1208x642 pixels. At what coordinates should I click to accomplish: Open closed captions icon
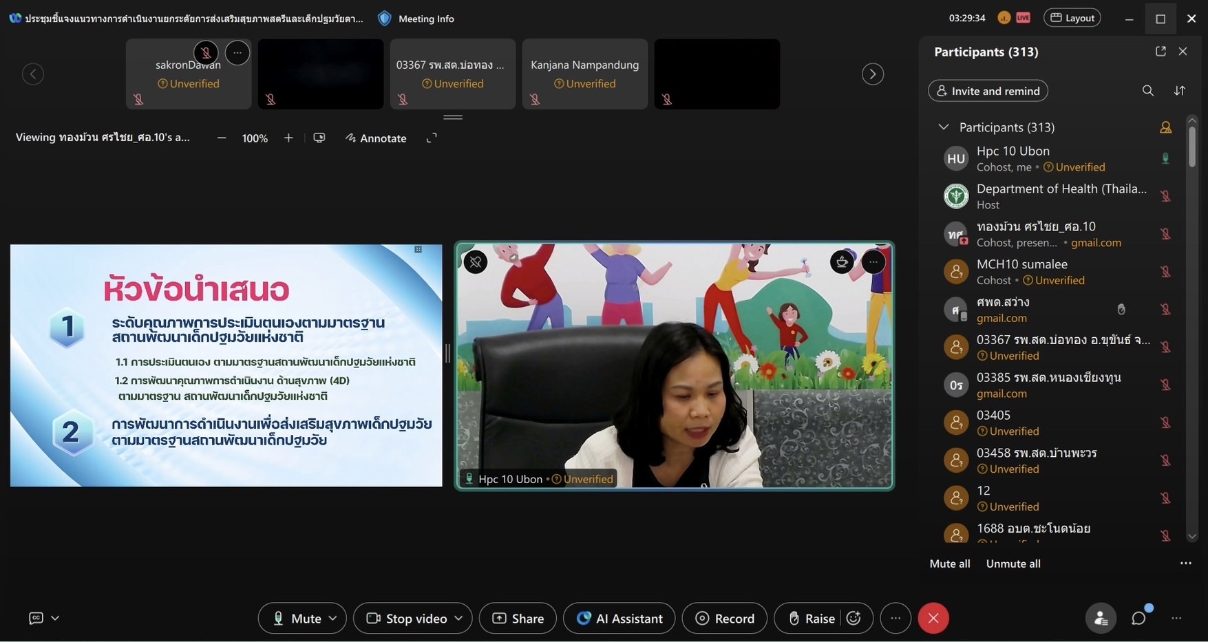pyautogui.click(x=36, y=618)
